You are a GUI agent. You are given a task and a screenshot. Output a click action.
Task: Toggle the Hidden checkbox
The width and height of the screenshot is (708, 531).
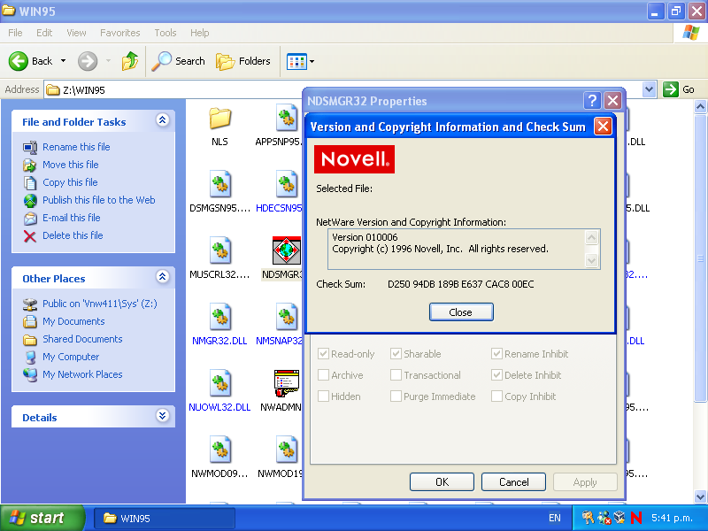(x=323, y=396)
